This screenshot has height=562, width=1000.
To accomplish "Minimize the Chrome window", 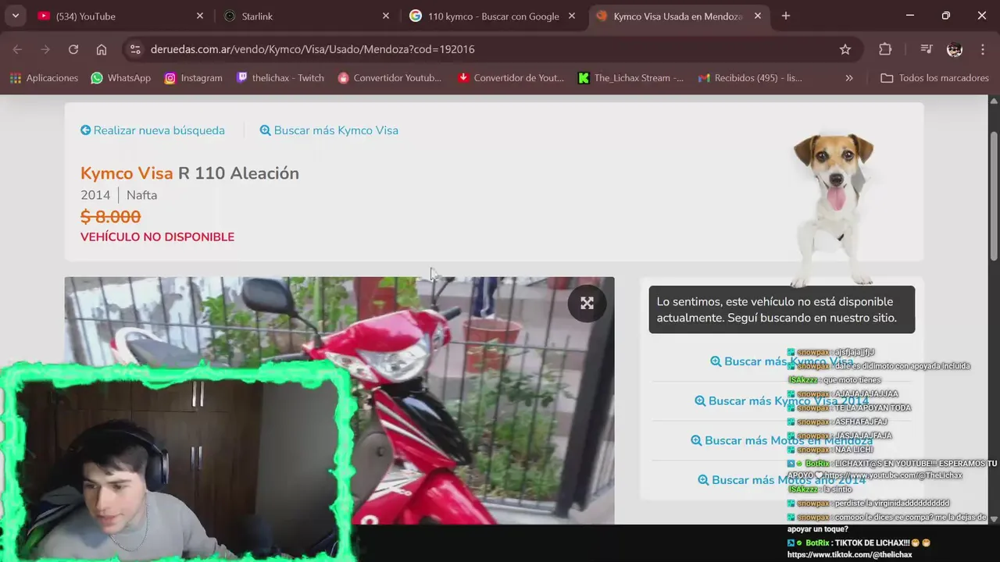I will point(910,16).
